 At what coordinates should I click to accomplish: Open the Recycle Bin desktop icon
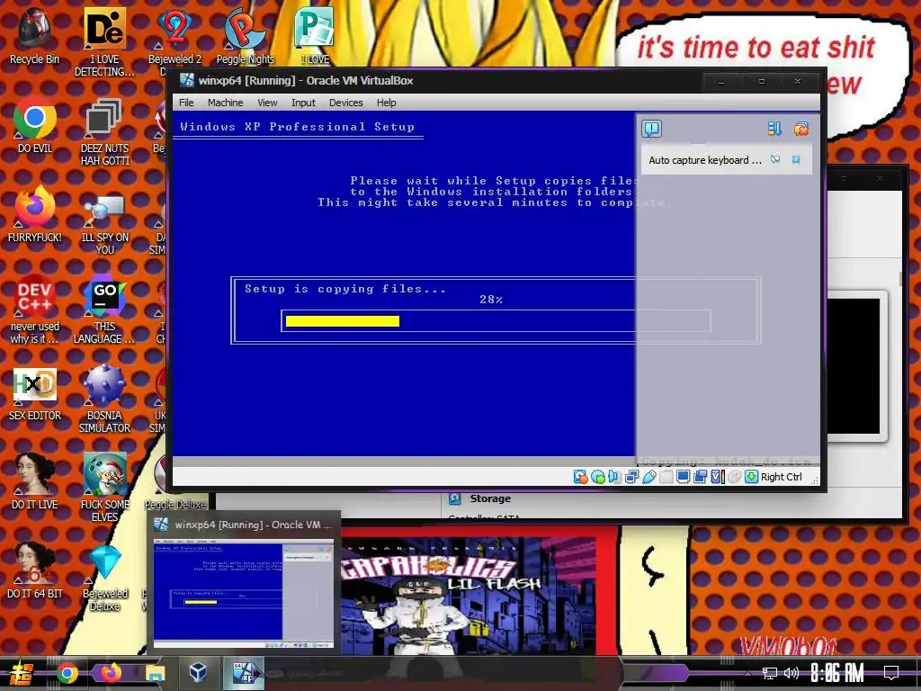tap(34, 36)
